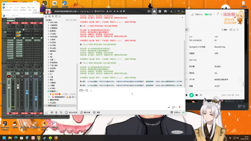Go to YY home tab icon

coord(154,11)
